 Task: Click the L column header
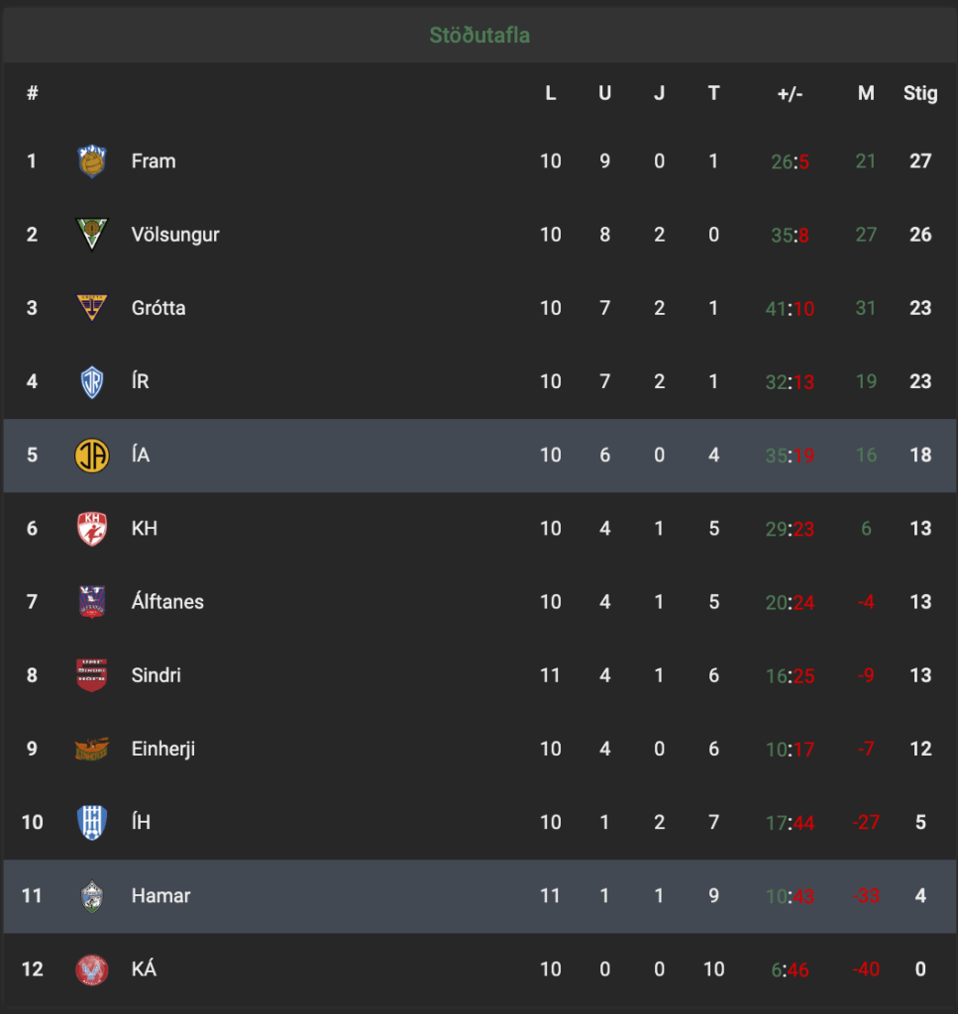coord(551,94)
